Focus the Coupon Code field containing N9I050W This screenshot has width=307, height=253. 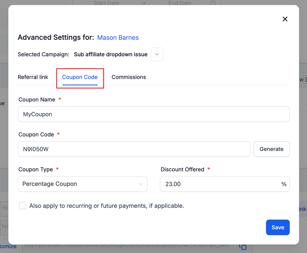click(133, 149)
